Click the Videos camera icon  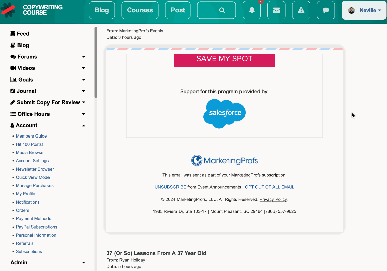[13, 68]
